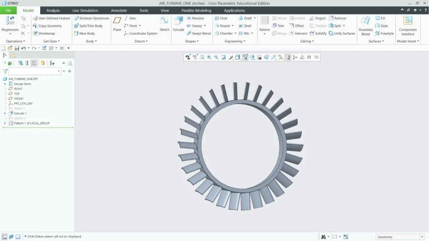Open the Sketch tool
Screen dimensions: 429x241
[x=164, y=23]
